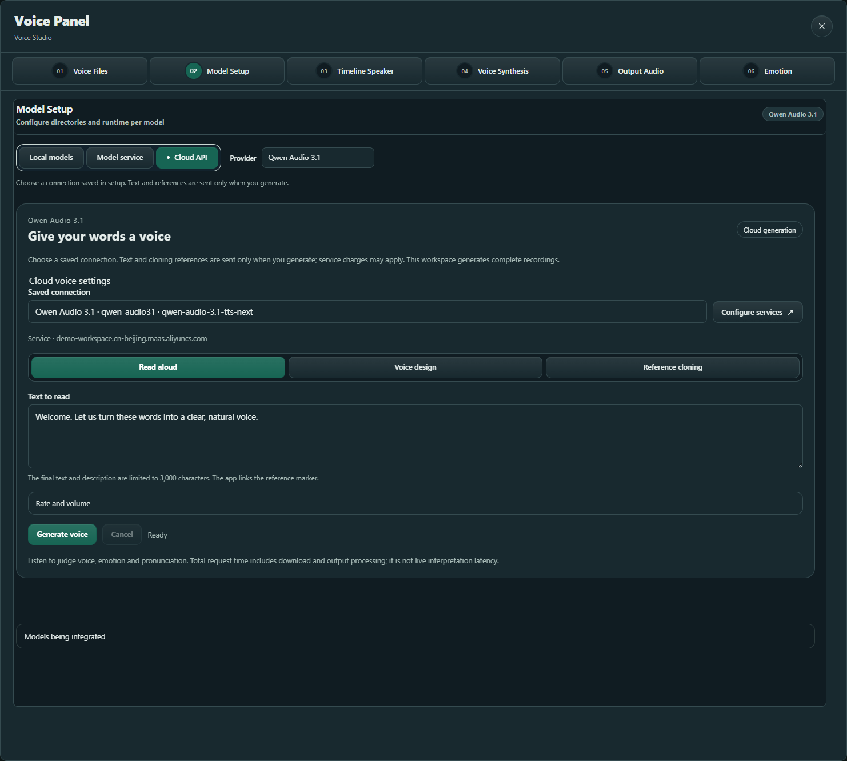Click the Cancel button
The width and height of the screenshot is (847, 761).
(122, 535)
